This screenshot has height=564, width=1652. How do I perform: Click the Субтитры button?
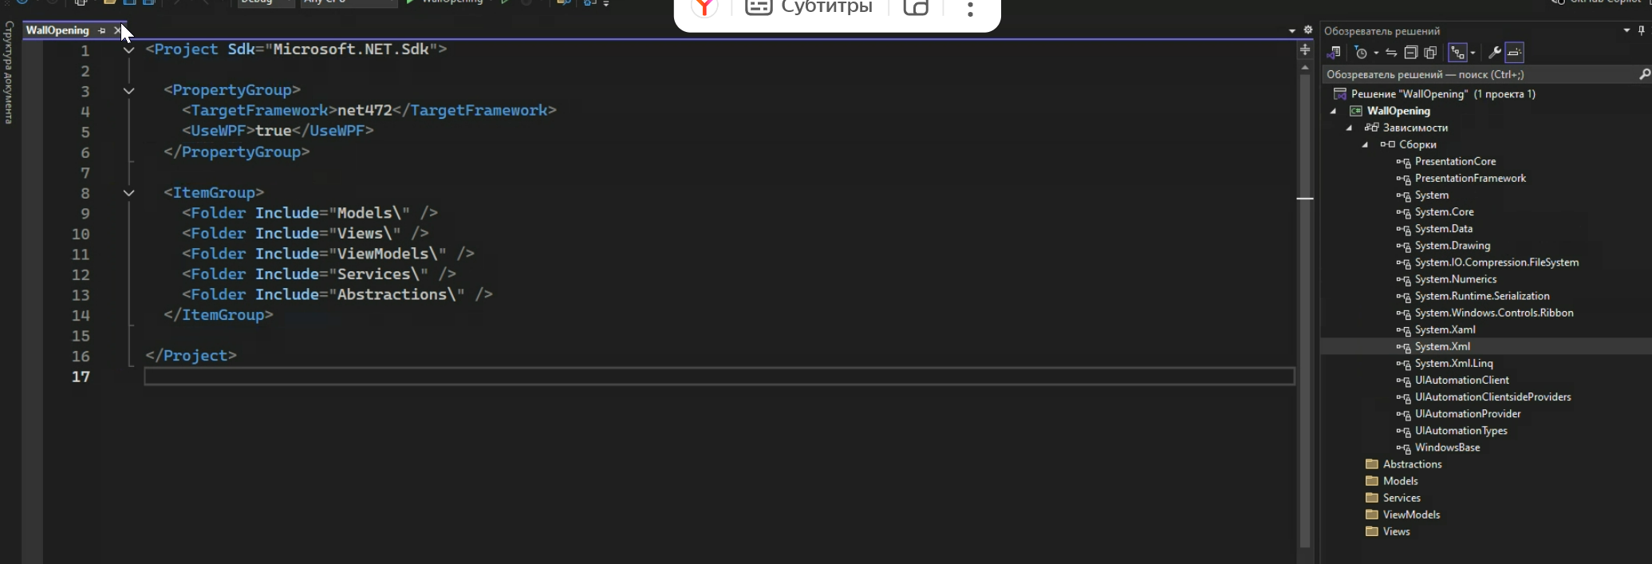coord(809,8)
